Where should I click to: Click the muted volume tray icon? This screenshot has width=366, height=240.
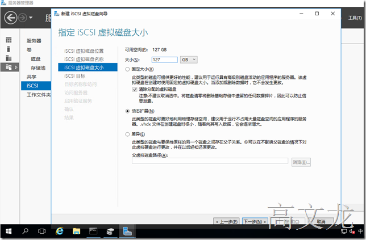pos(352,231)
